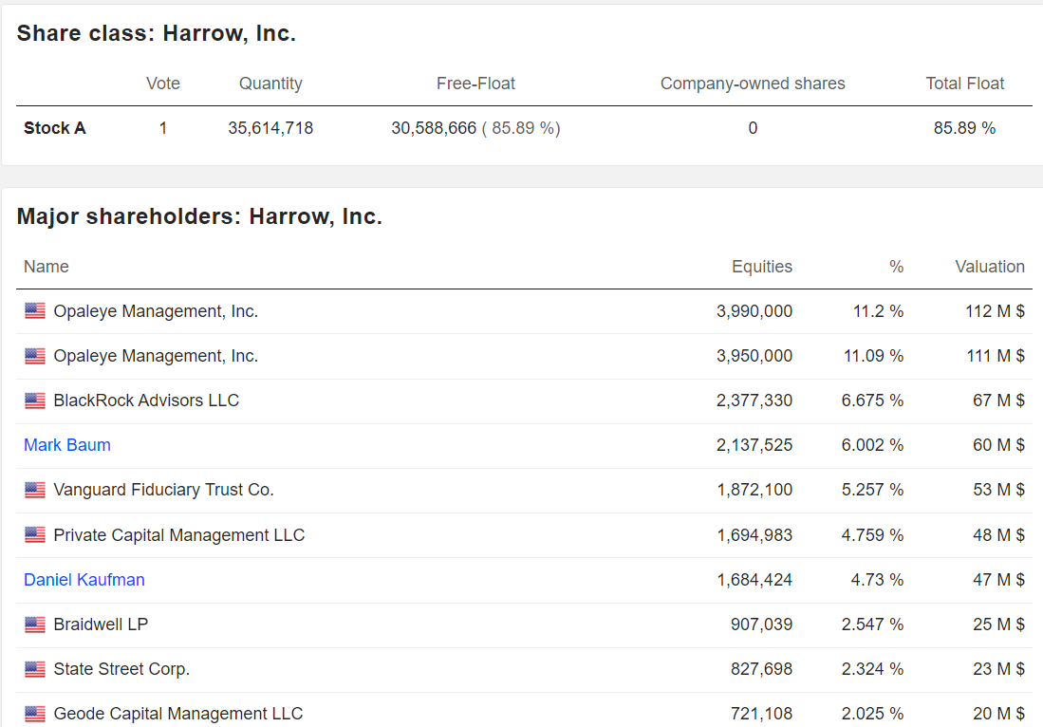Click the flag icon next to Braidwell LP
The image size is (1043, 727).
click(x=35, y=624)
